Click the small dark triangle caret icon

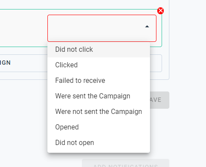[147, 26]
